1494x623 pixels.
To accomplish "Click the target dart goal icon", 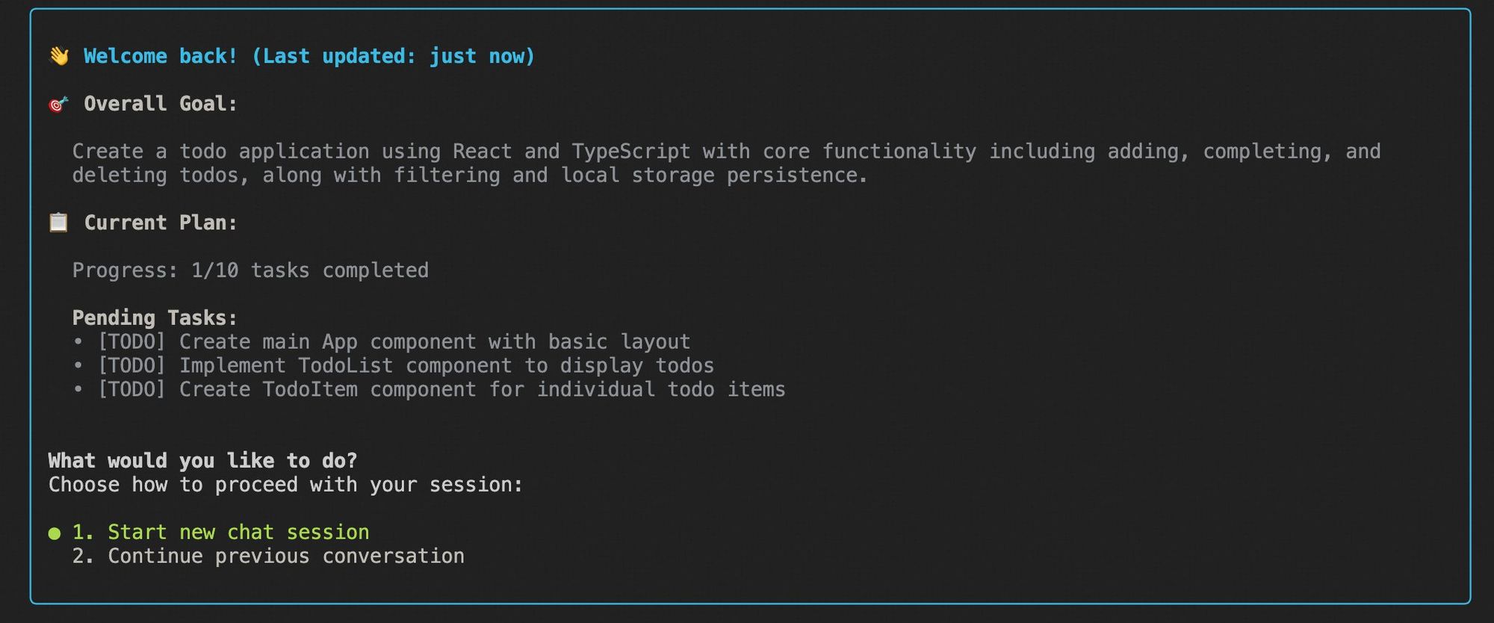I will click(x=58, y=104).
